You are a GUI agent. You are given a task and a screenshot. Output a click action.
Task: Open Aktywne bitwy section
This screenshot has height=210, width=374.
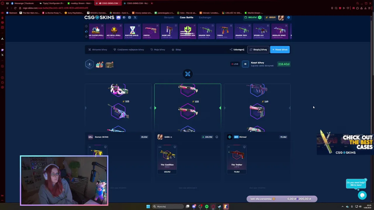(98, 50)
